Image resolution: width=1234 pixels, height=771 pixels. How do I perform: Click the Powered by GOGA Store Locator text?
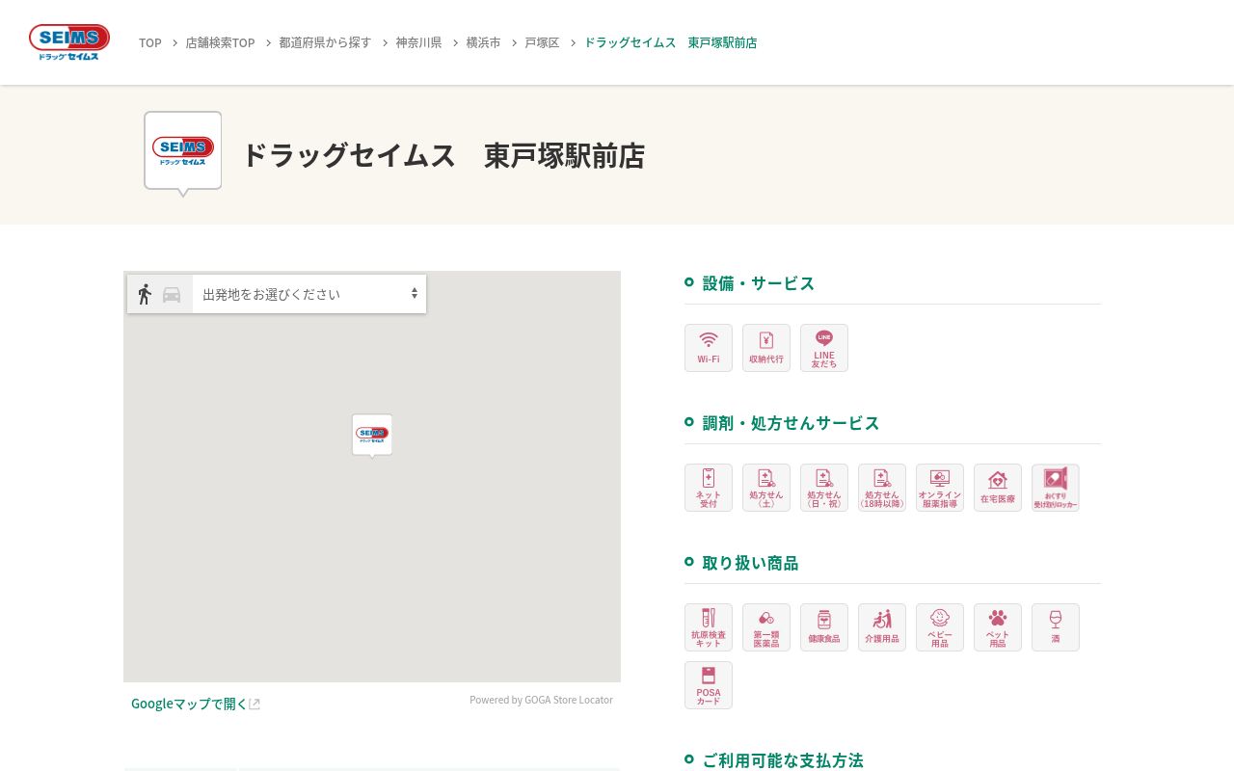[541, 700]
